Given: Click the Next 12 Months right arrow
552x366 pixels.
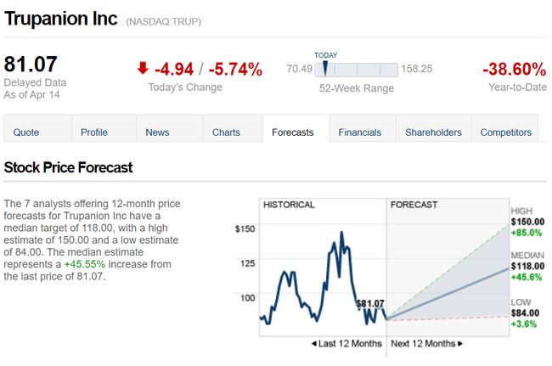Looking at the screenshot, I should (x=460, y=344).
